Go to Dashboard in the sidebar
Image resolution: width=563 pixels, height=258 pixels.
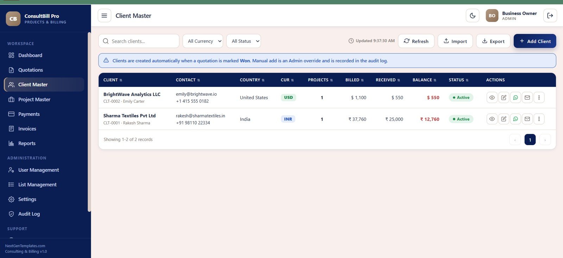click(x=44, y=55)
